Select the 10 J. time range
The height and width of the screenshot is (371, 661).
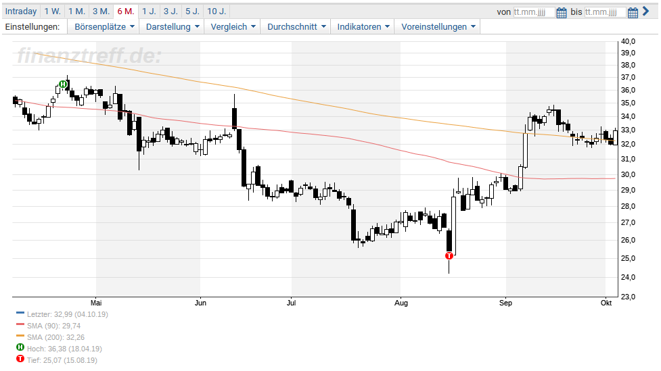click(216, 11)
